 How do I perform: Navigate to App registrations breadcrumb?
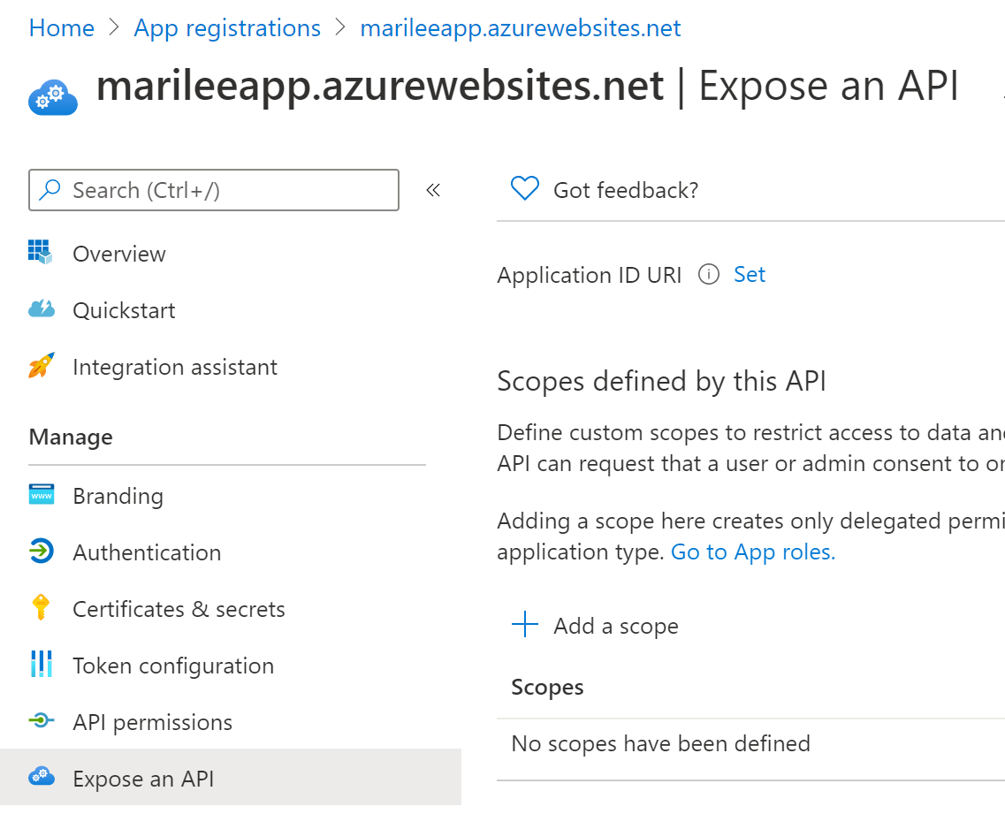(x=227, y=28)
